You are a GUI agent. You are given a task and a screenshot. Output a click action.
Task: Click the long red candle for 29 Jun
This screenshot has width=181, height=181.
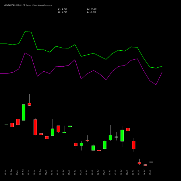click(x=35, y=127)
